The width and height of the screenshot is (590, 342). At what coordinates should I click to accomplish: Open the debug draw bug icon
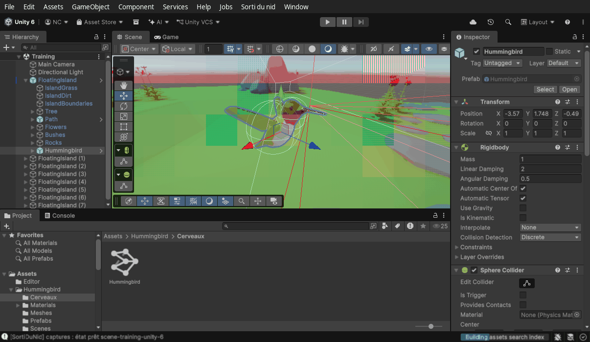click(x=344, y=49)
